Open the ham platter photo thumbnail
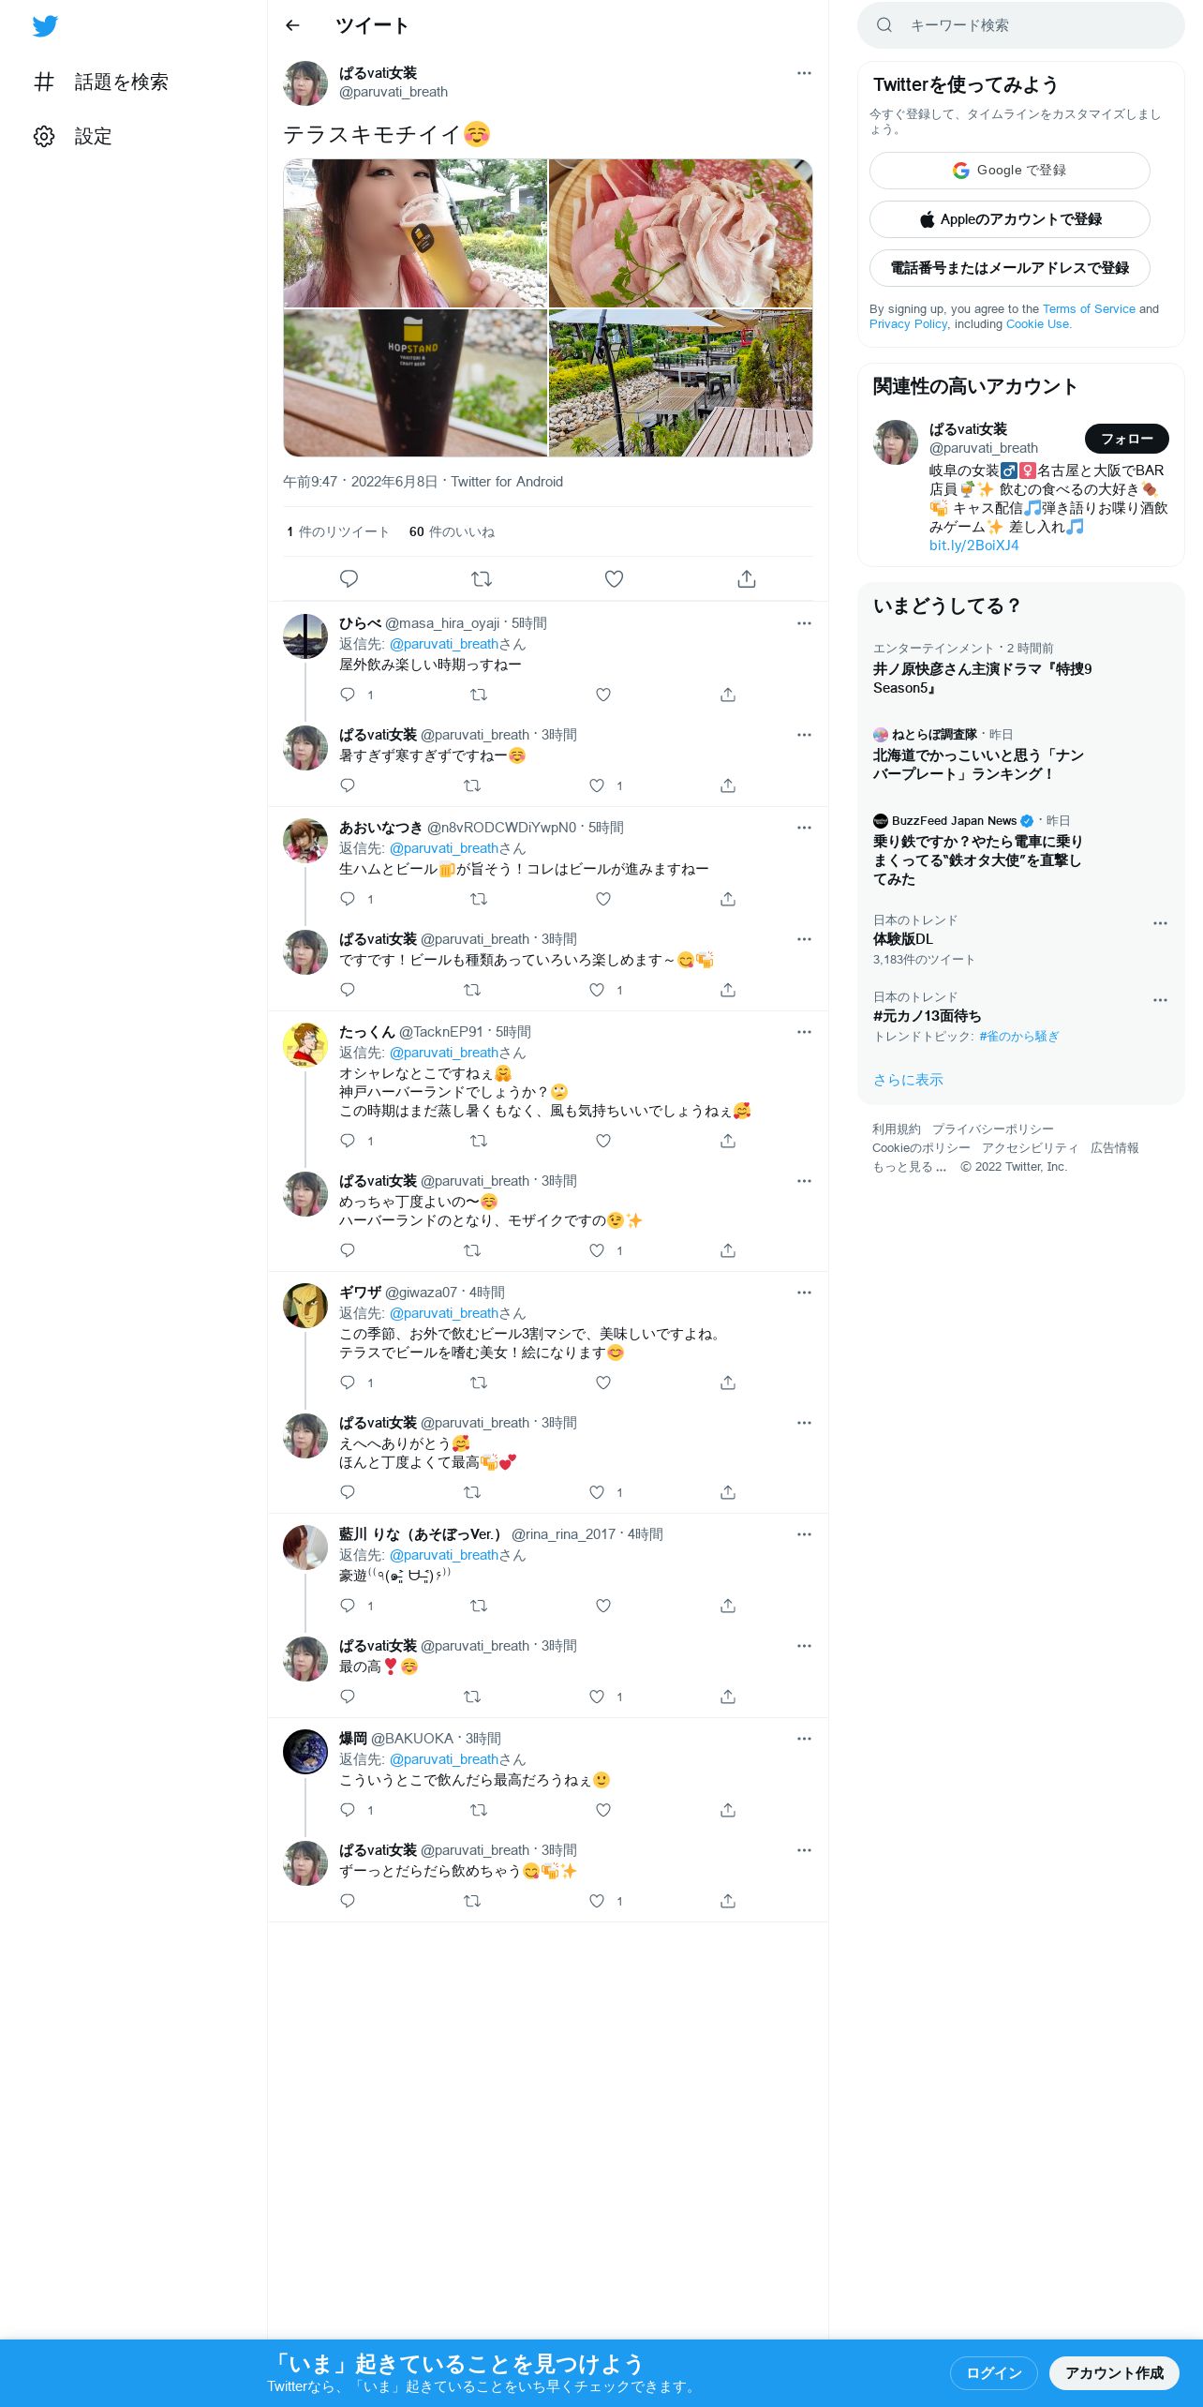This screenshot has width=1203, height=2407. [x=680, y=233]
